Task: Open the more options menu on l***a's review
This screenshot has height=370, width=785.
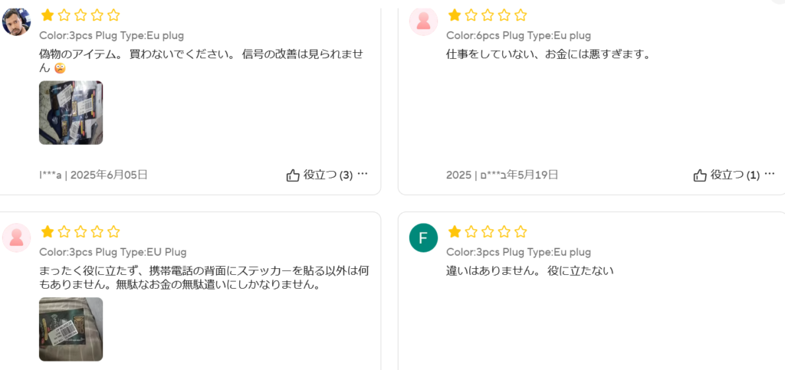Action: point(363,174)
